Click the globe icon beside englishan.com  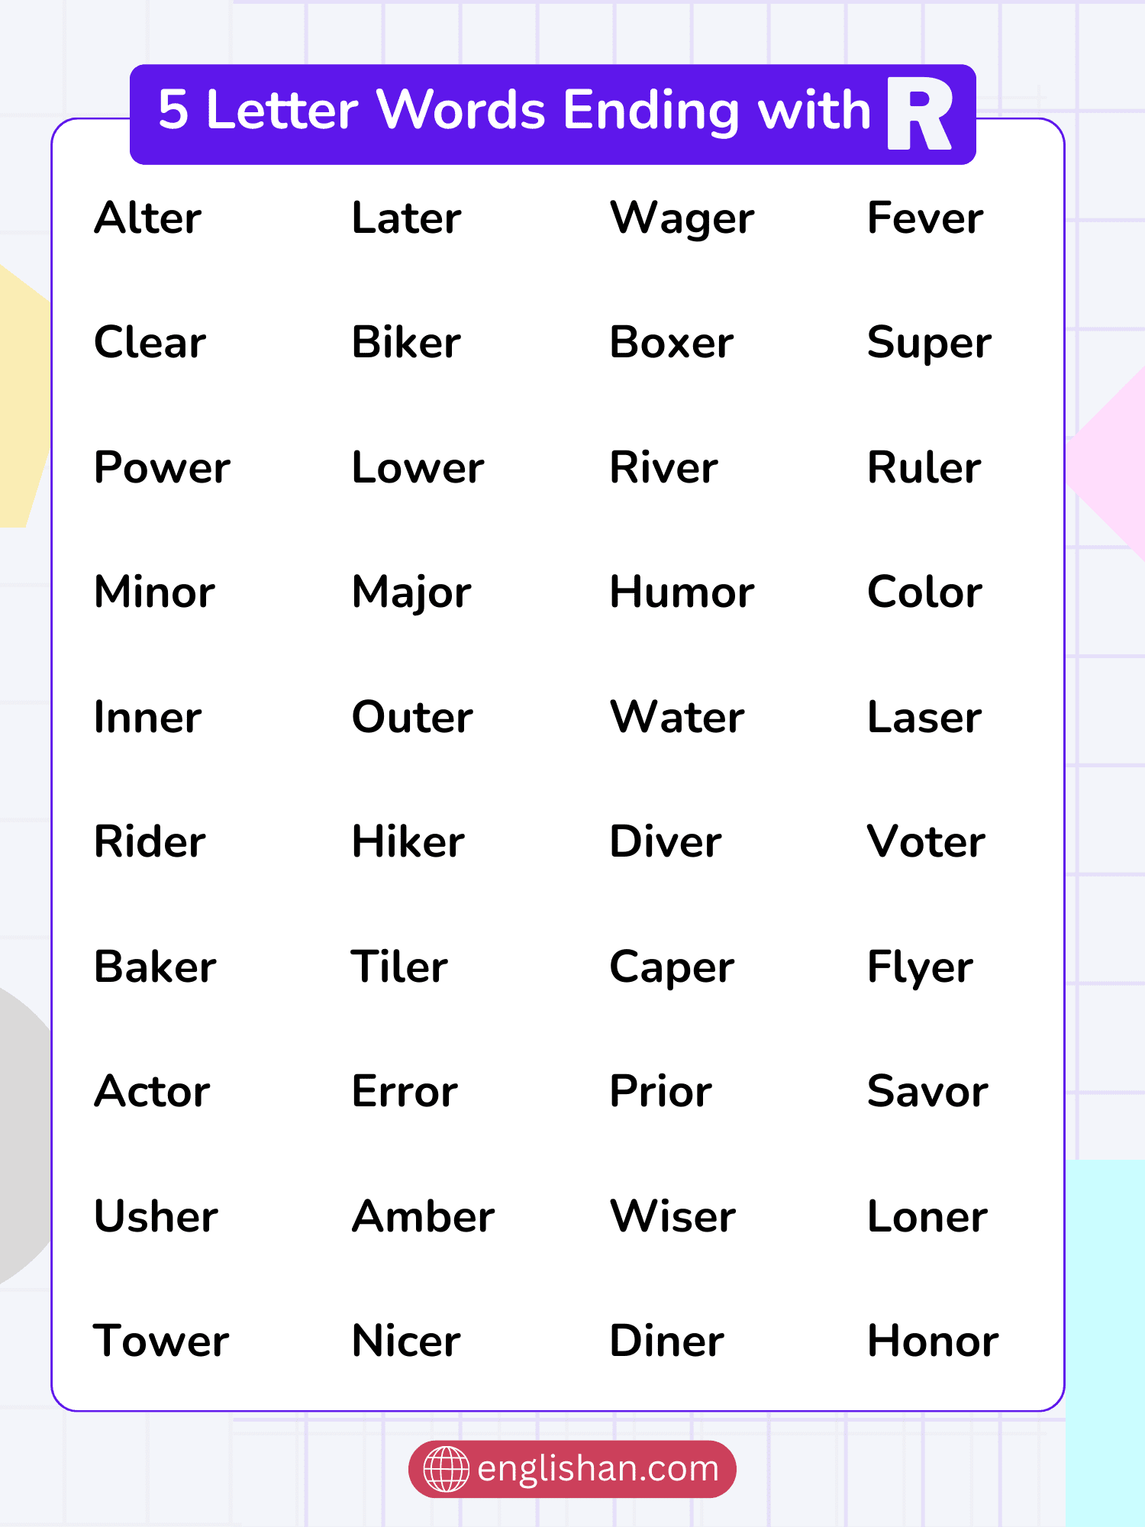(x=447, y=1468)
